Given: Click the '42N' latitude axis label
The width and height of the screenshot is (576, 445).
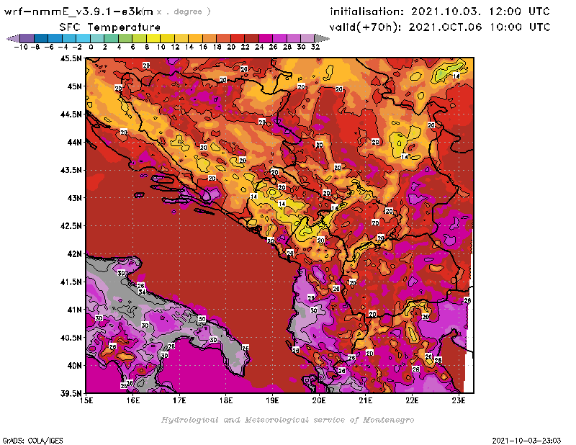Looking at the screenshot, I should click(73, 253).
